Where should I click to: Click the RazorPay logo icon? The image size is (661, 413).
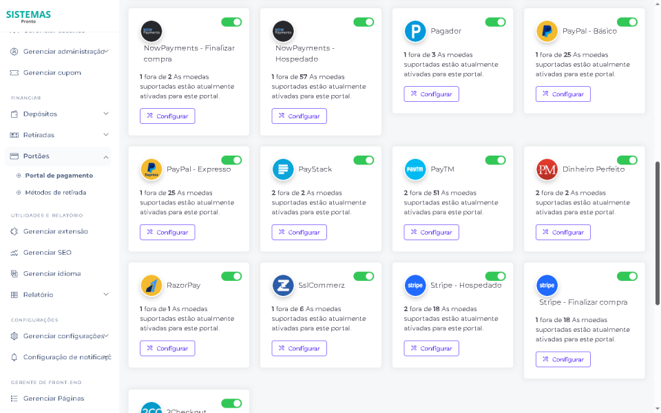pos(151,286)
